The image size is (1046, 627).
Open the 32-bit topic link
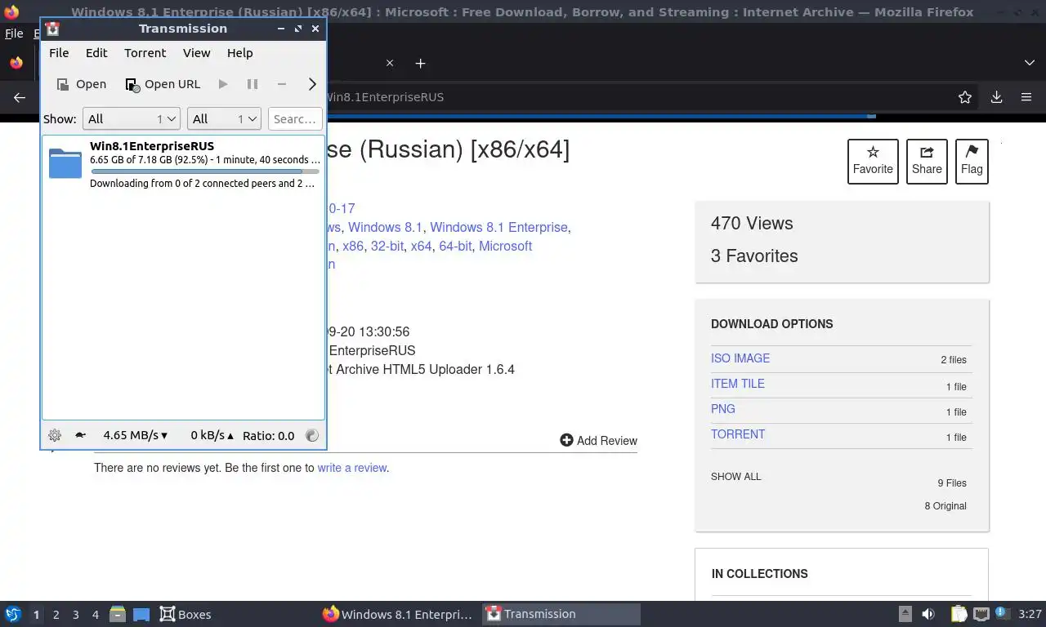click(387, 246)
